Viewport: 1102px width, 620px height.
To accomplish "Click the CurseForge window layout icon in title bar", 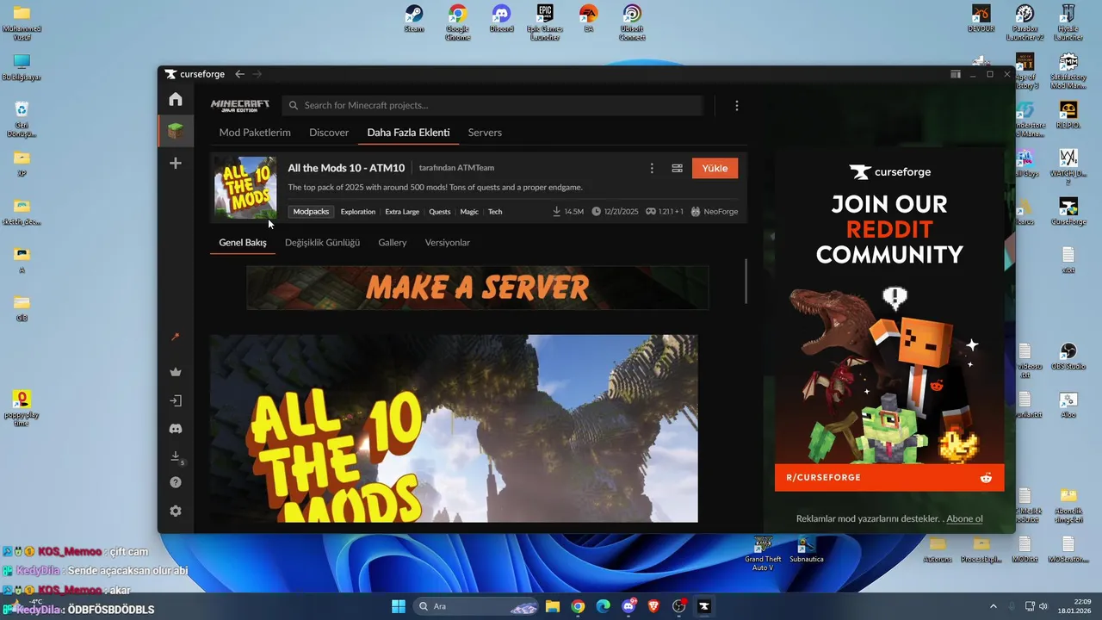I will pyautogui.click(x=956, y=74).
